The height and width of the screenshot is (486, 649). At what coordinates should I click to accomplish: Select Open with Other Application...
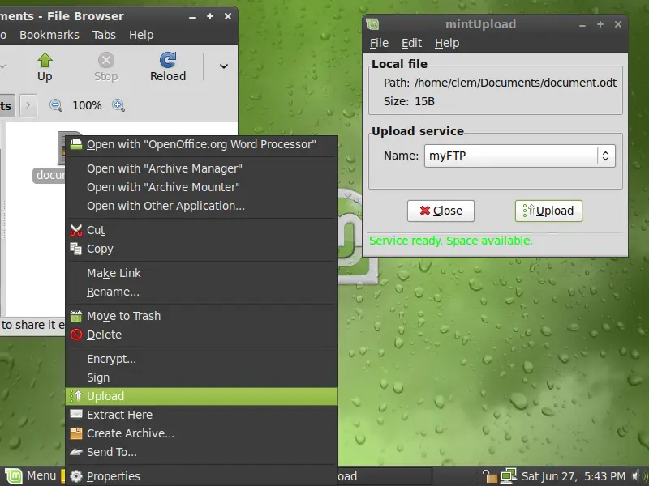click(201, 206)
